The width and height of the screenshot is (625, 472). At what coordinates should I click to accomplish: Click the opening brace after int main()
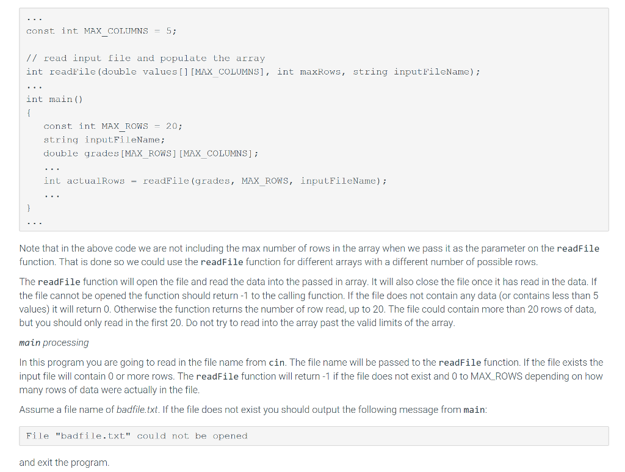point(29,113)
